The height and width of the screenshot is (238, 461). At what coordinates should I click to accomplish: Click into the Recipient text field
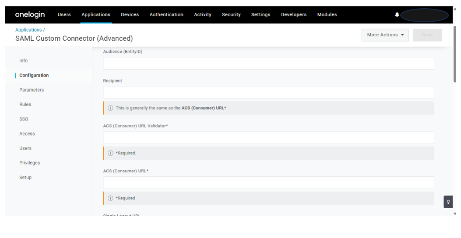click(268, 92)
